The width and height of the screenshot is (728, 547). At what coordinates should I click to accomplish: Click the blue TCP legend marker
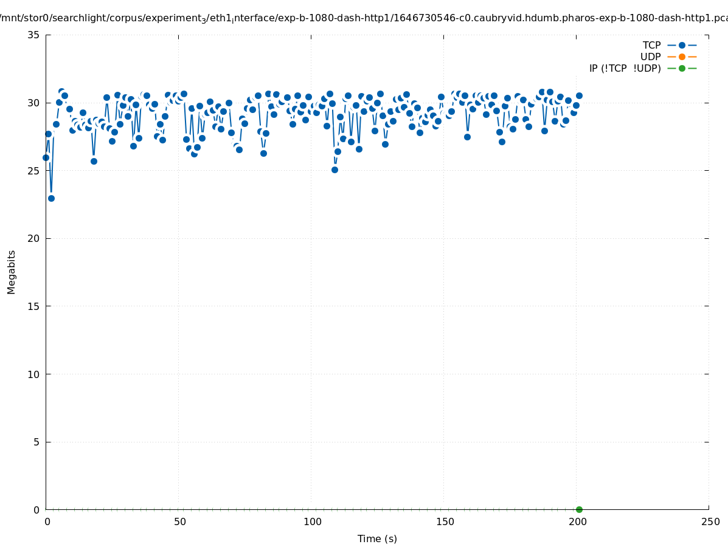point(682,45)
